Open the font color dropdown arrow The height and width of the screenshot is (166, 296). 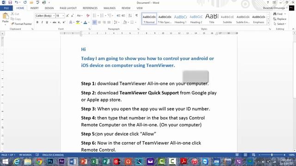89,23
